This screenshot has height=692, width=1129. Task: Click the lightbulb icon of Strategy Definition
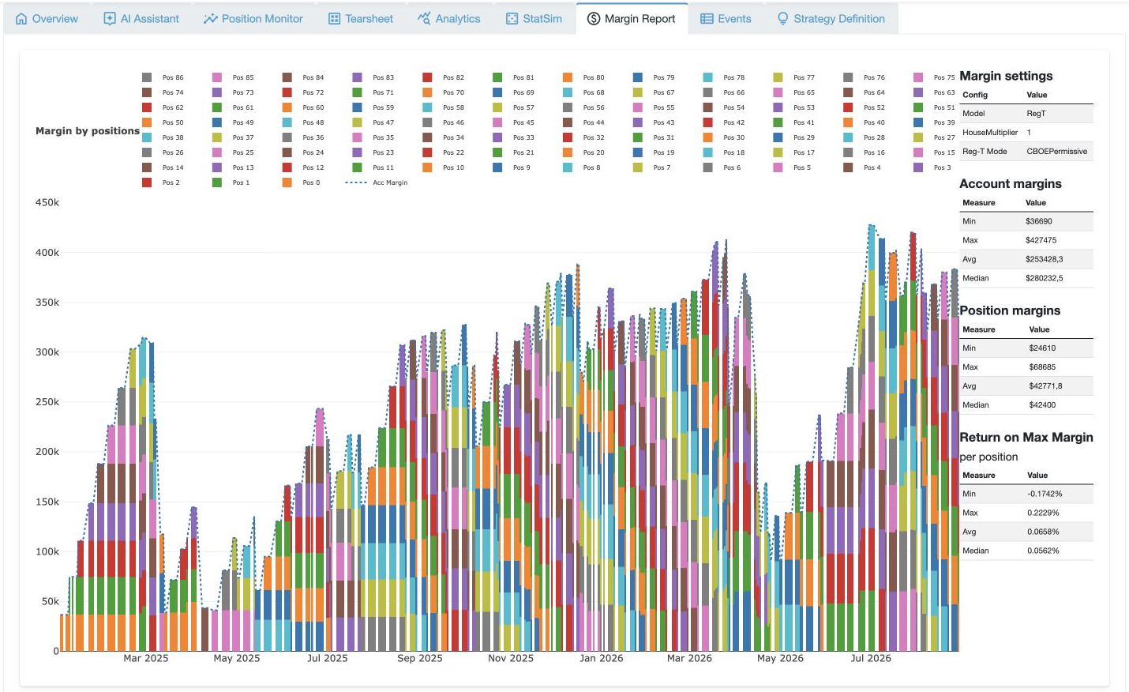pos(783,19)
